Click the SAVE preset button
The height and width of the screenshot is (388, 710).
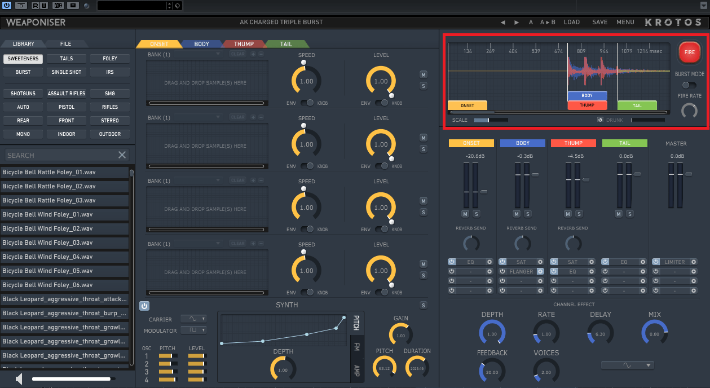point(599,23)
